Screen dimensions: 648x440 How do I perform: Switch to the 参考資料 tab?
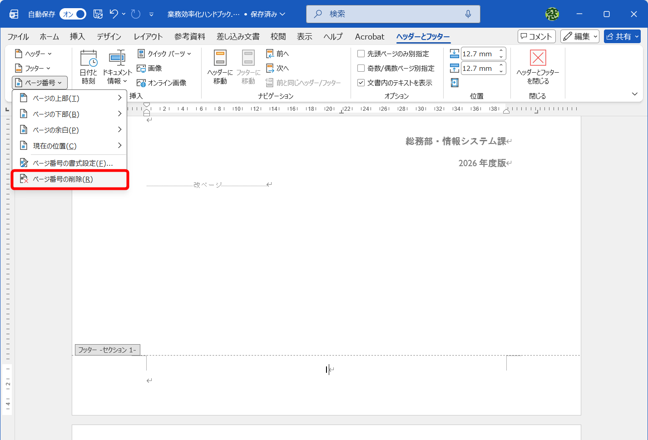(x=190, y=37)
